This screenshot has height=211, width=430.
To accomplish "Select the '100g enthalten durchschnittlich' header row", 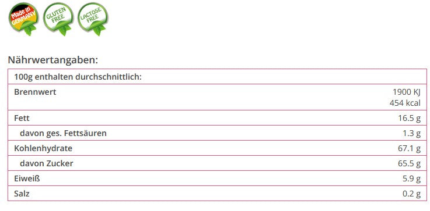I will pos(217,77).
